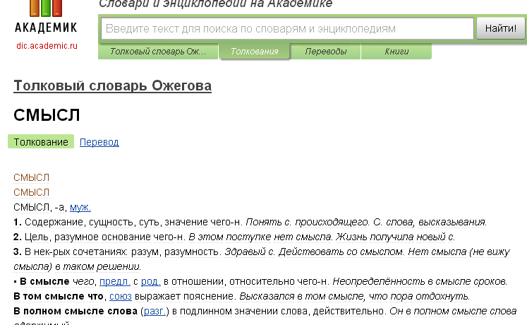527x325 pixels.
Task: Click the phrase 'В полном смысле слова'
Action: [75, 311]
